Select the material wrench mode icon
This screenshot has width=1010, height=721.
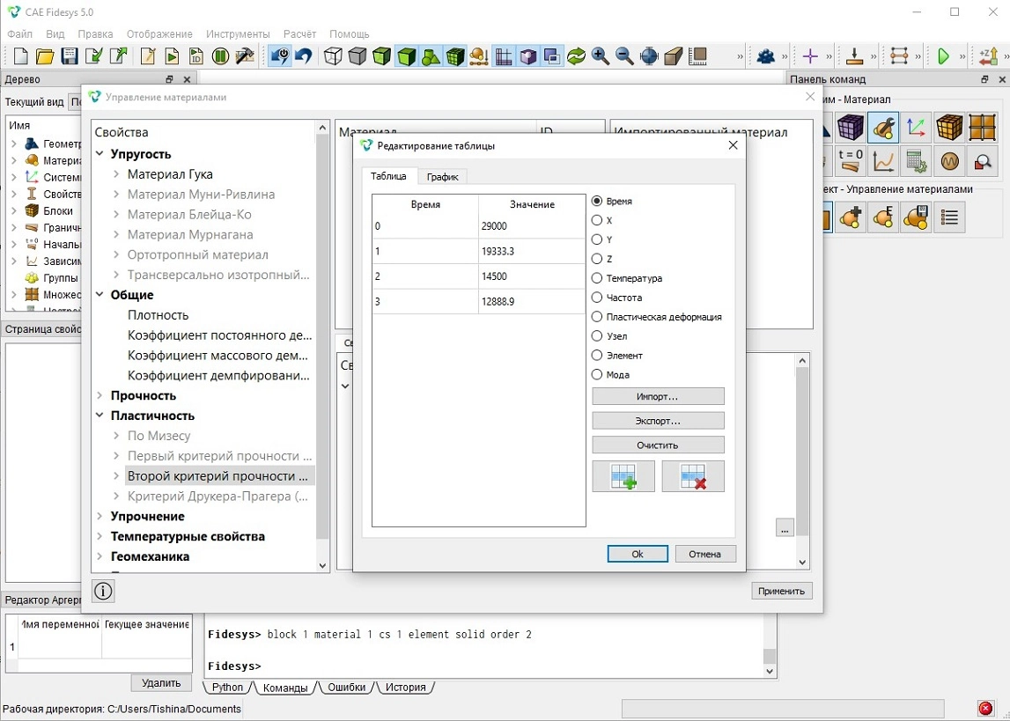coord(883,128)
